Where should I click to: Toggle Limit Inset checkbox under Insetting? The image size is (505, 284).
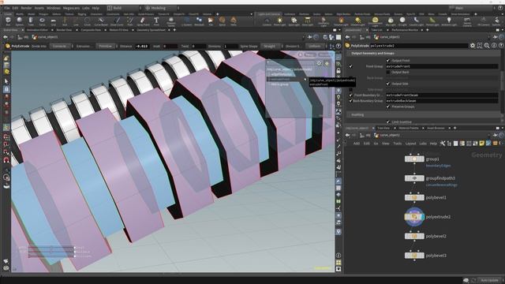388,122
